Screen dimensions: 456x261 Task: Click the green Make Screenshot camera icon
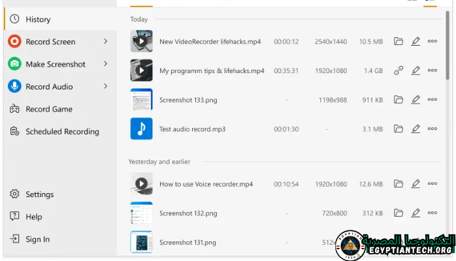coord(14,64)
